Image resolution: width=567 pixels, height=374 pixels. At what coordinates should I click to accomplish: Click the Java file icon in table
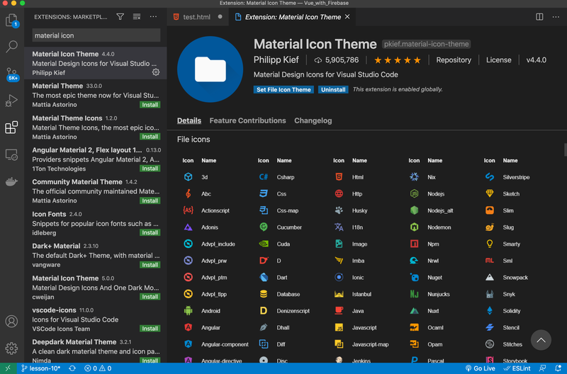tap(339, 310)
